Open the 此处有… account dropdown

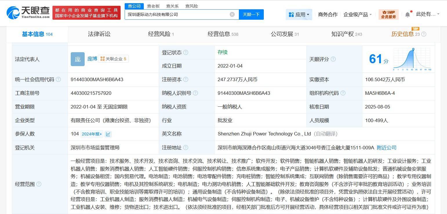(428, 14)
